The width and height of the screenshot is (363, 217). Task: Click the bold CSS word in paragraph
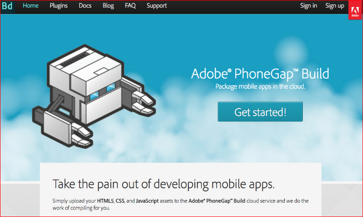point(120,201)
